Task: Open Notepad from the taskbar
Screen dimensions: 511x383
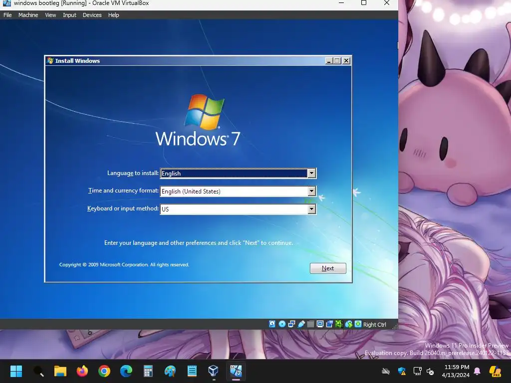Action: pos(192,371)
